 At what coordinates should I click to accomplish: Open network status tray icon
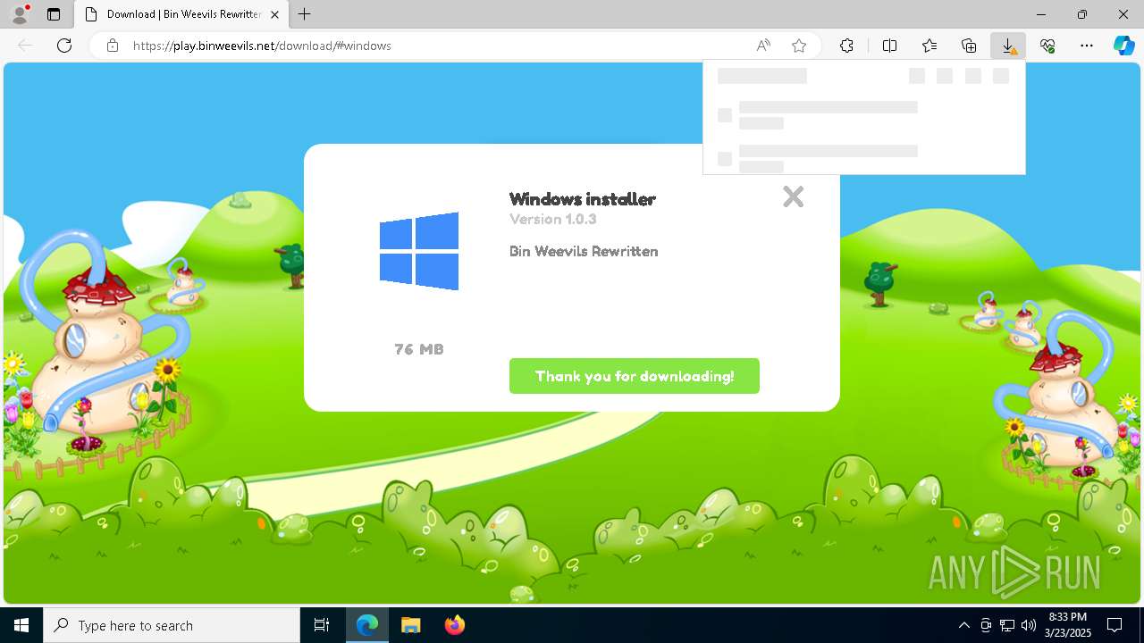click(1007, 625)
